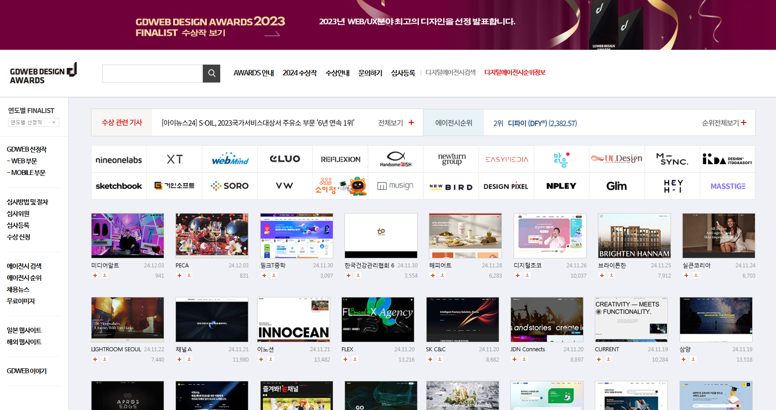Open the 연도별 선정작 year dropdown

[34, 122]
